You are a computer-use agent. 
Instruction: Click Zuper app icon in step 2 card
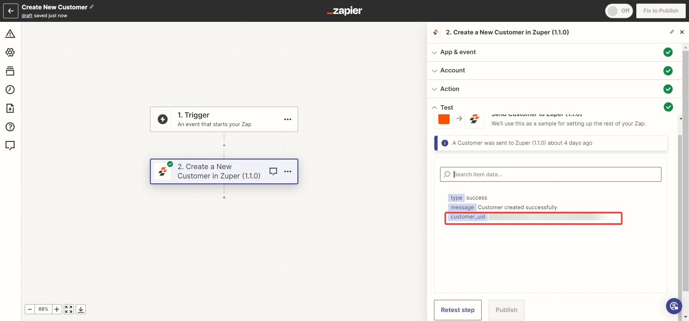point(163,171)
